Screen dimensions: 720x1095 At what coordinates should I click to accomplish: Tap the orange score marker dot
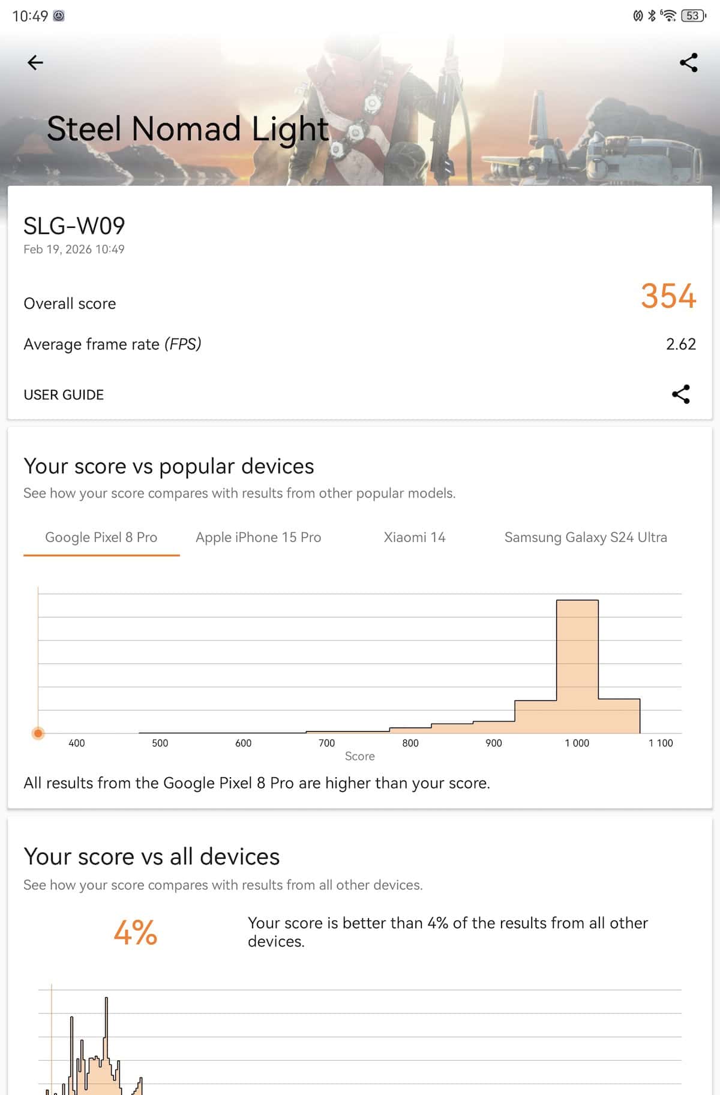(38, 733)
